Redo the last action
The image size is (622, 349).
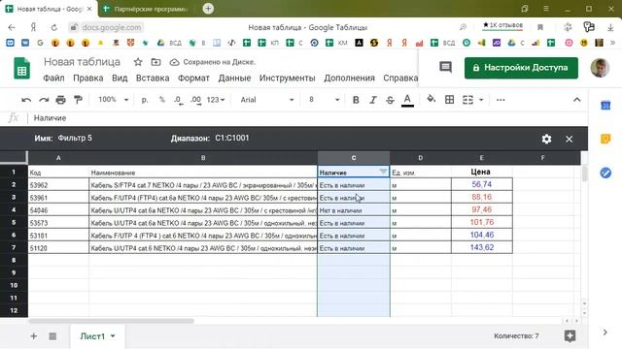44,100
